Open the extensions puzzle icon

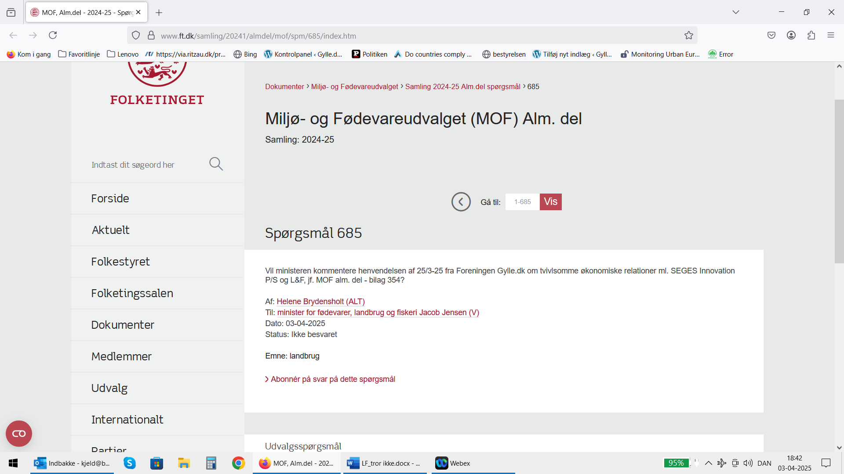(811, 35)
